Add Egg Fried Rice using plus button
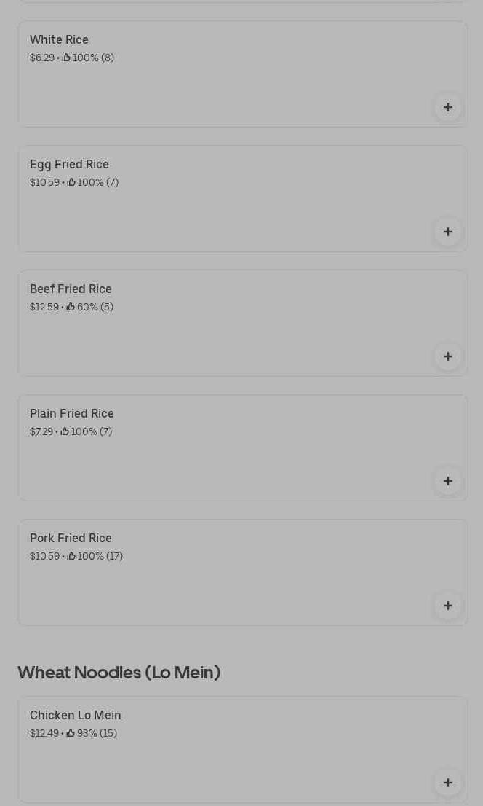The image size is (483, 806). click(x=447, y=232)
